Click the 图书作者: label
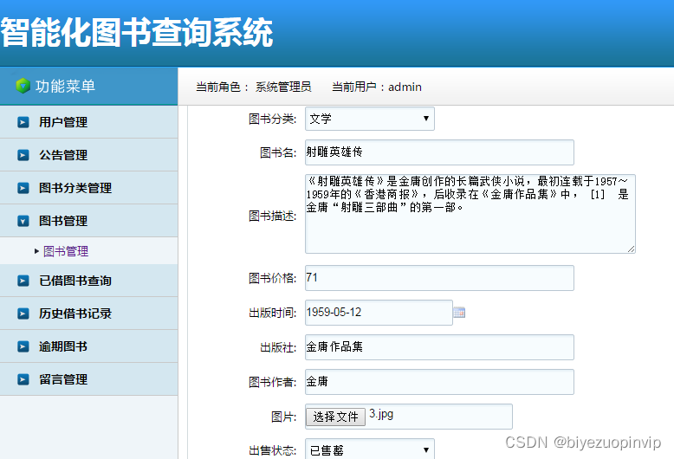 pos(273,382)
